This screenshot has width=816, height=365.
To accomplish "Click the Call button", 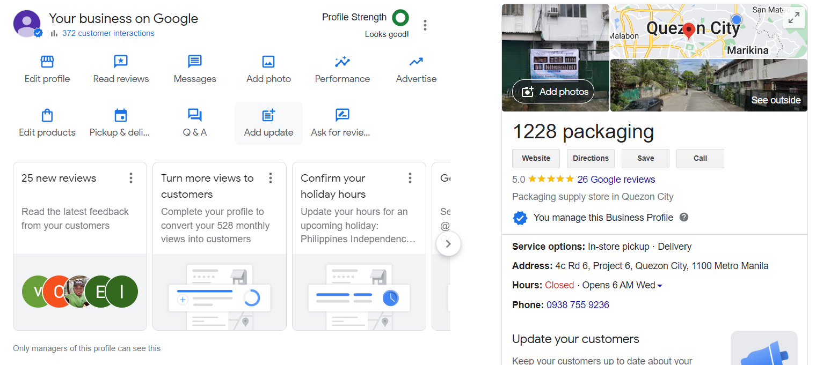I will point(700,159).
